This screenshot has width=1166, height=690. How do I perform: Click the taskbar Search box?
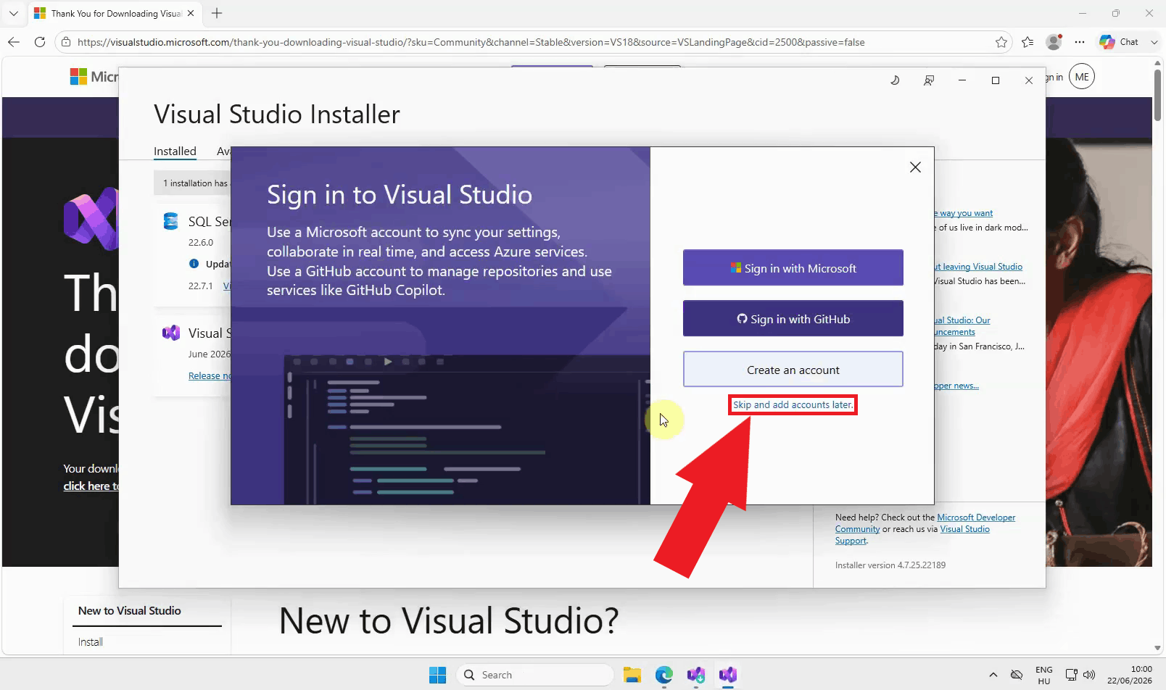(535, 675)
